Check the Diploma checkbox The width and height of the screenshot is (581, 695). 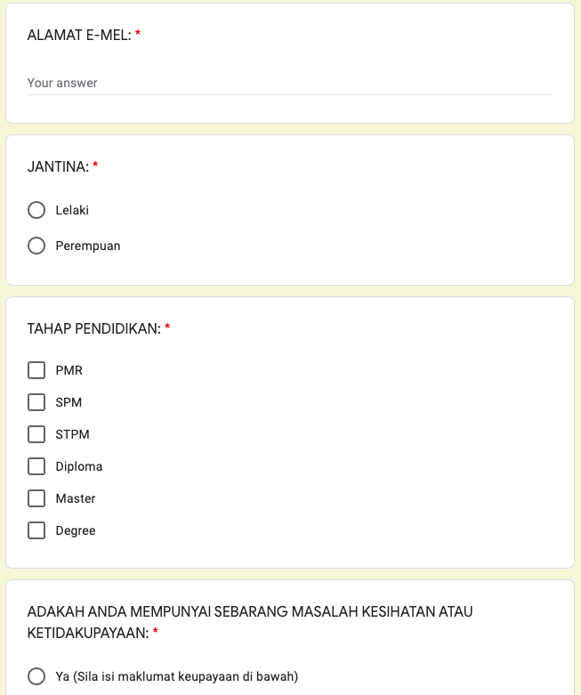pyautogui.click(x=36, y=466)
